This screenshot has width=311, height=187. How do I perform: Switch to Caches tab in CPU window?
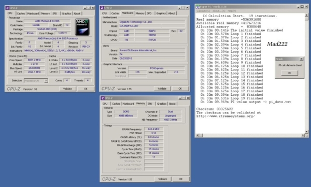click(21, 13)
